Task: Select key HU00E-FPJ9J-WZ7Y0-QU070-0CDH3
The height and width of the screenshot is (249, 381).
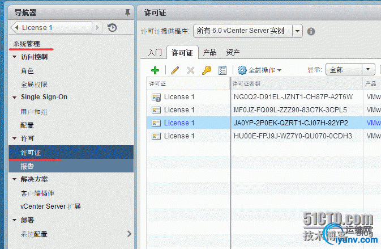Action: (x=293, y=136)
